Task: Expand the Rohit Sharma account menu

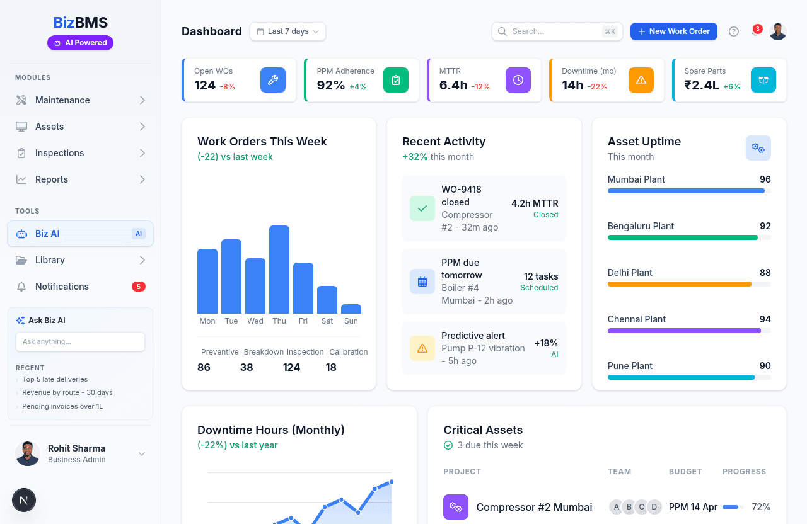Action: click(x=142, y=453)
